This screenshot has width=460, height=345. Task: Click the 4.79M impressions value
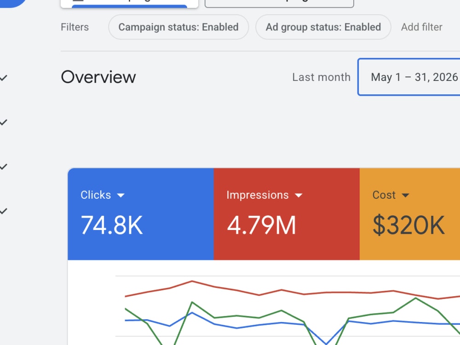261,225
